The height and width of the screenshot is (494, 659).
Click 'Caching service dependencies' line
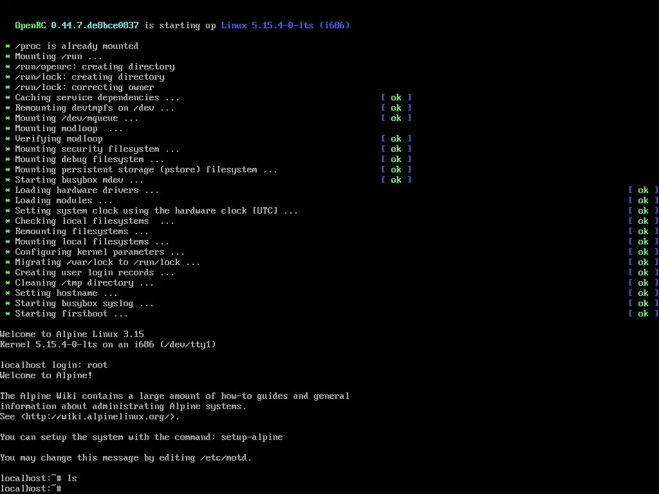click(x=97, y=98)
